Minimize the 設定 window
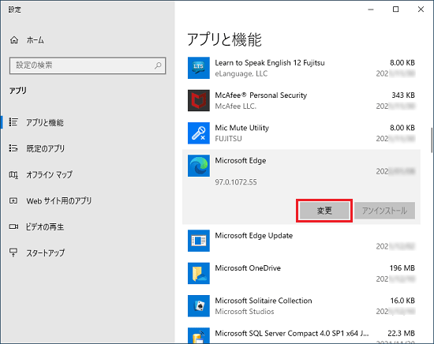The image size is (434, 344). tap(371, 9)
